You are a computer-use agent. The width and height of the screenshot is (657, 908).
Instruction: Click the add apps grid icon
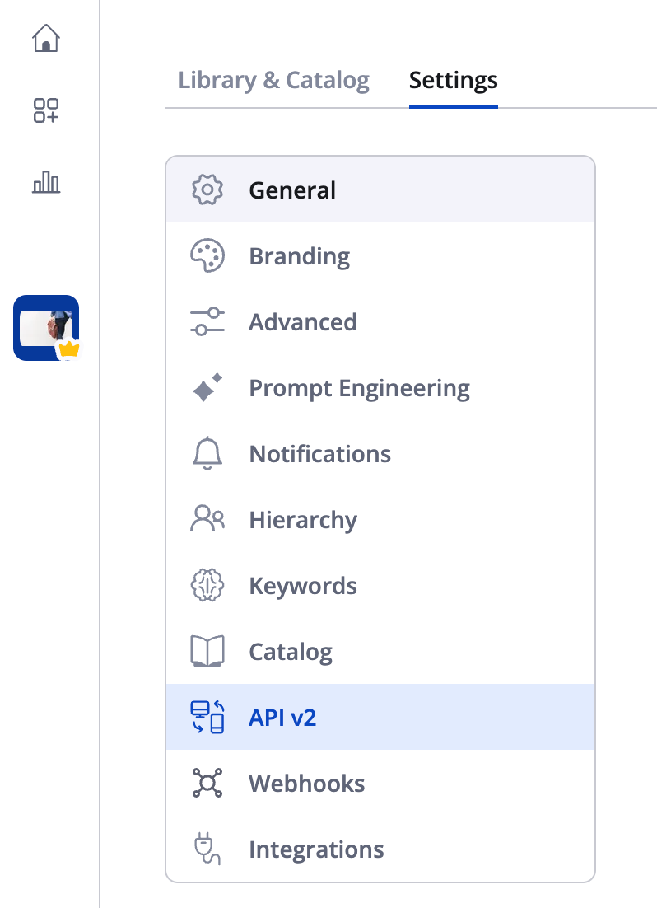pos(46,110)
